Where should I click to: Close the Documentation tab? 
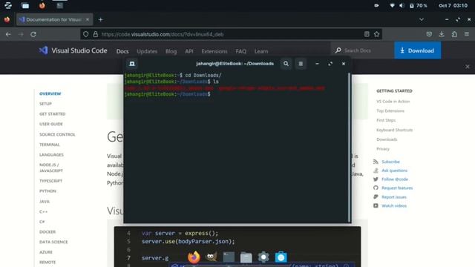(x=88, y=20)
